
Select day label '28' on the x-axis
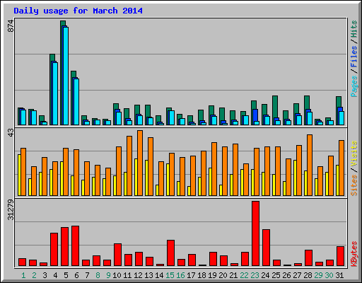point(308,275)
